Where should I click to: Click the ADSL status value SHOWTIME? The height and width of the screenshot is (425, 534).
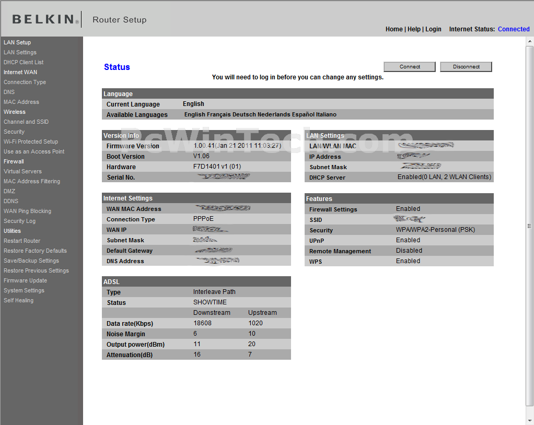click(210, 302)
